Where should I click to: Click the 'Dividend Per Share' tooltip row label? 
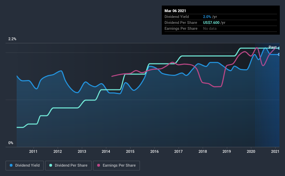(x=181, y=23)
